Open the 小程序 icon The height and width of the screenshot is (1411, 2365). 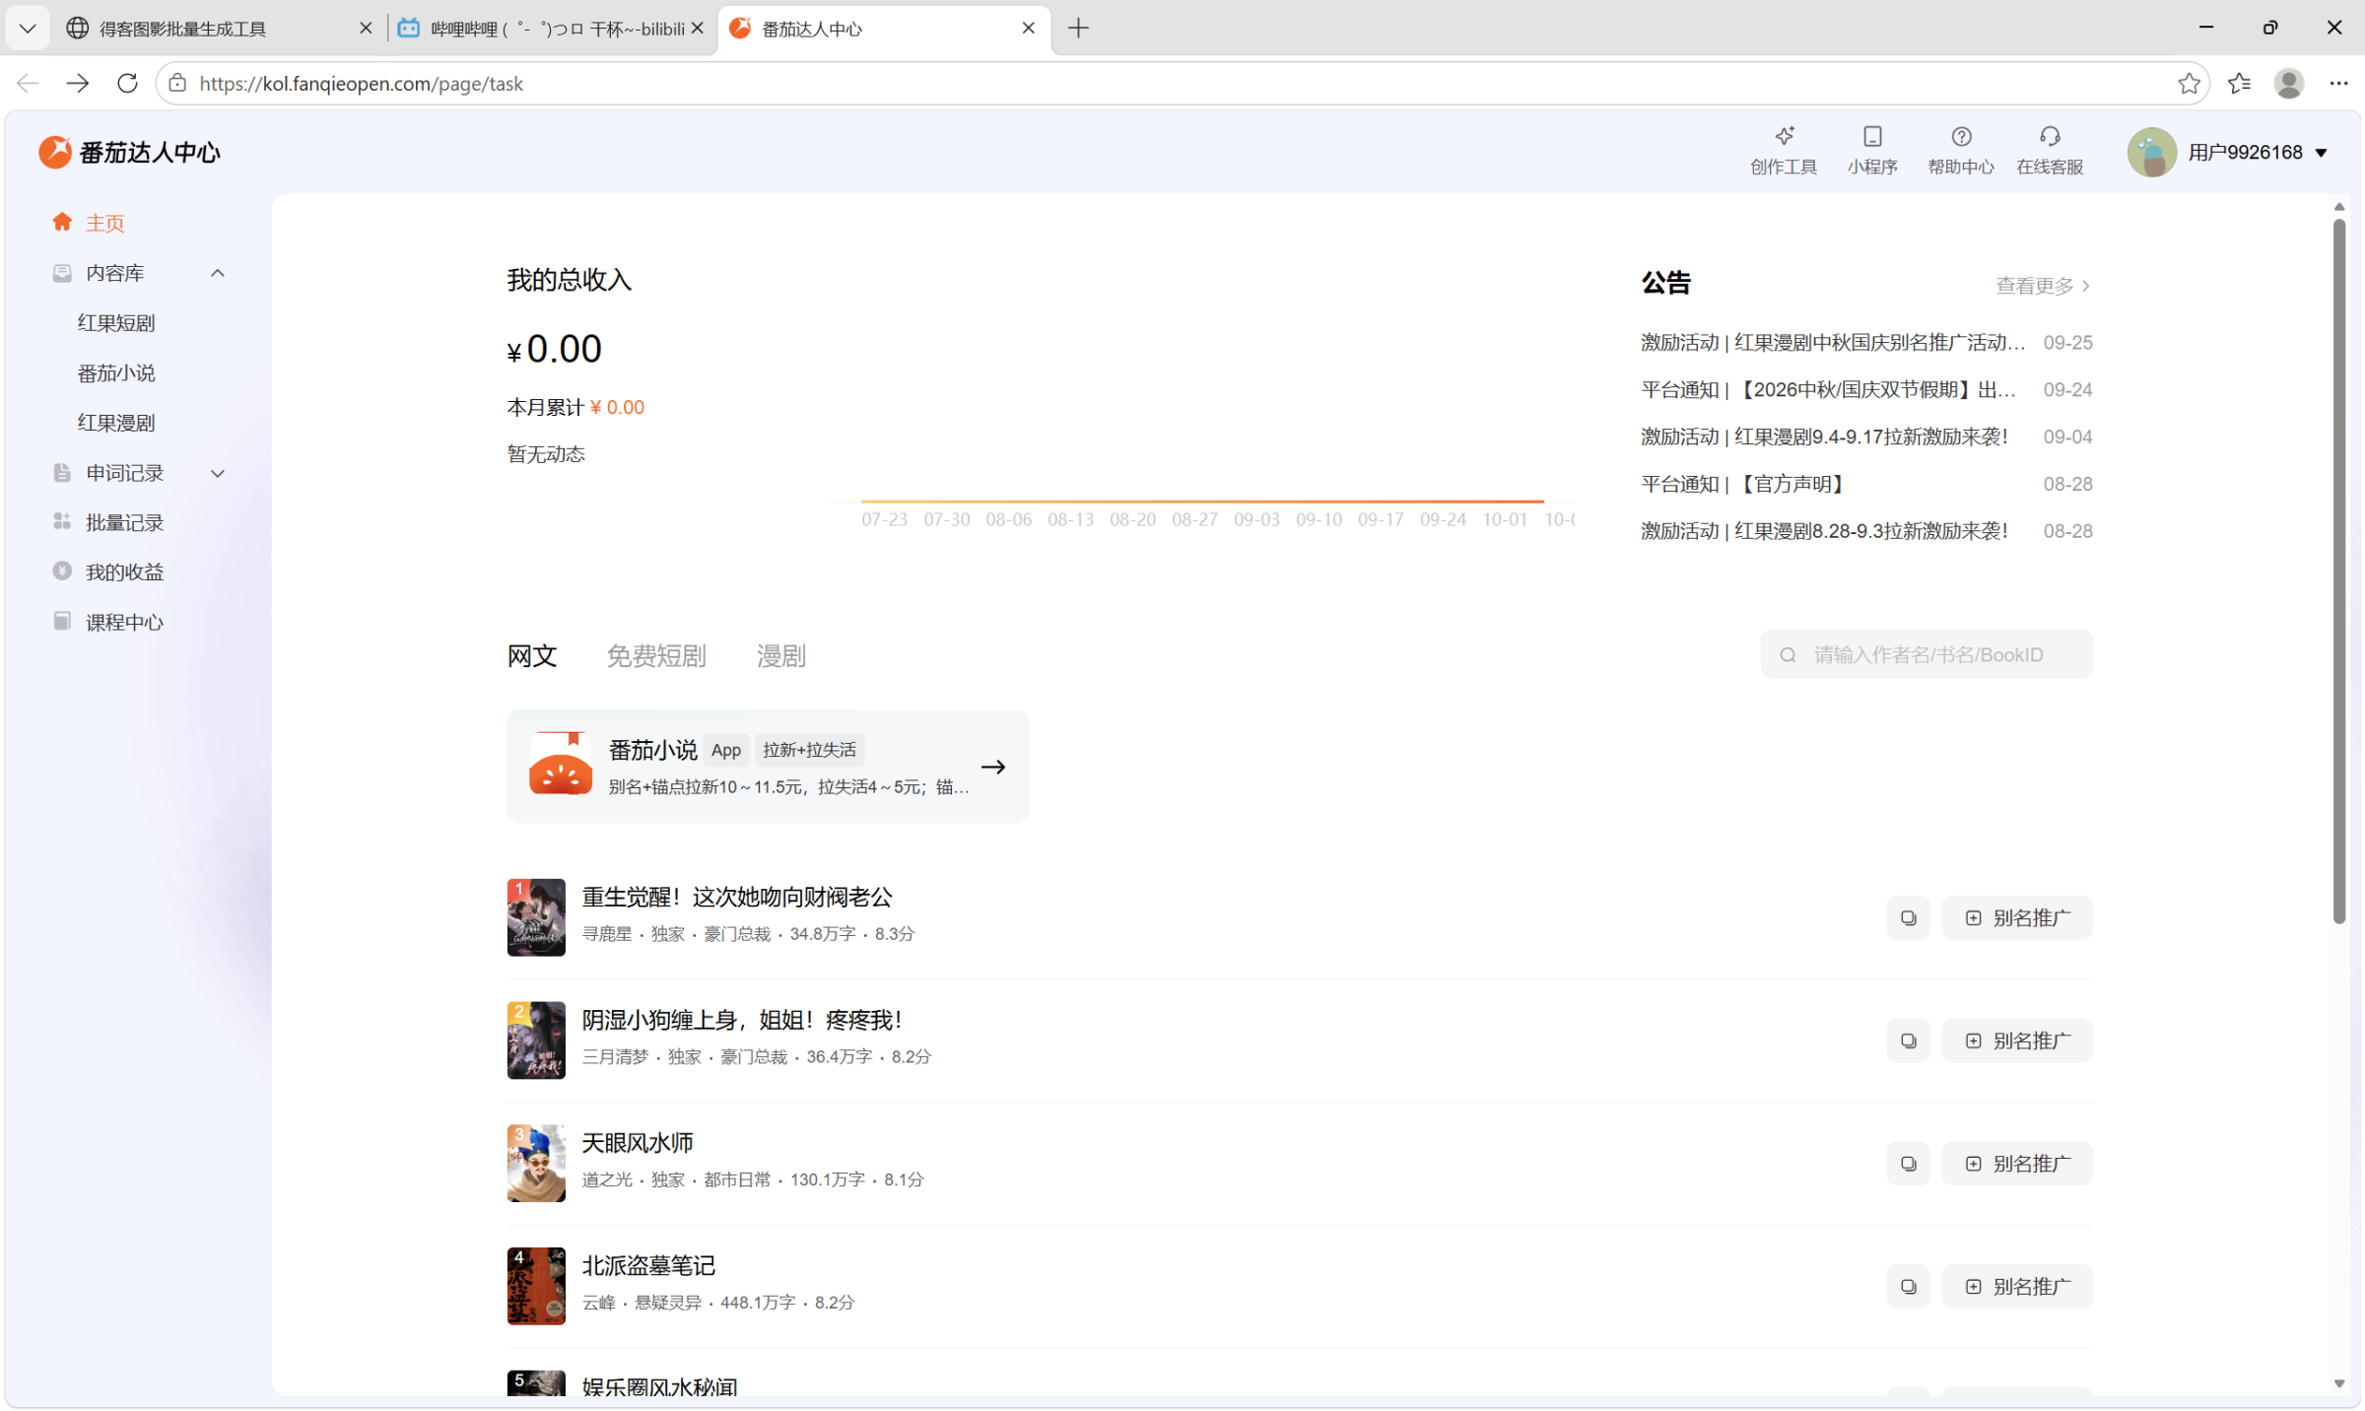click(1871, 150)
